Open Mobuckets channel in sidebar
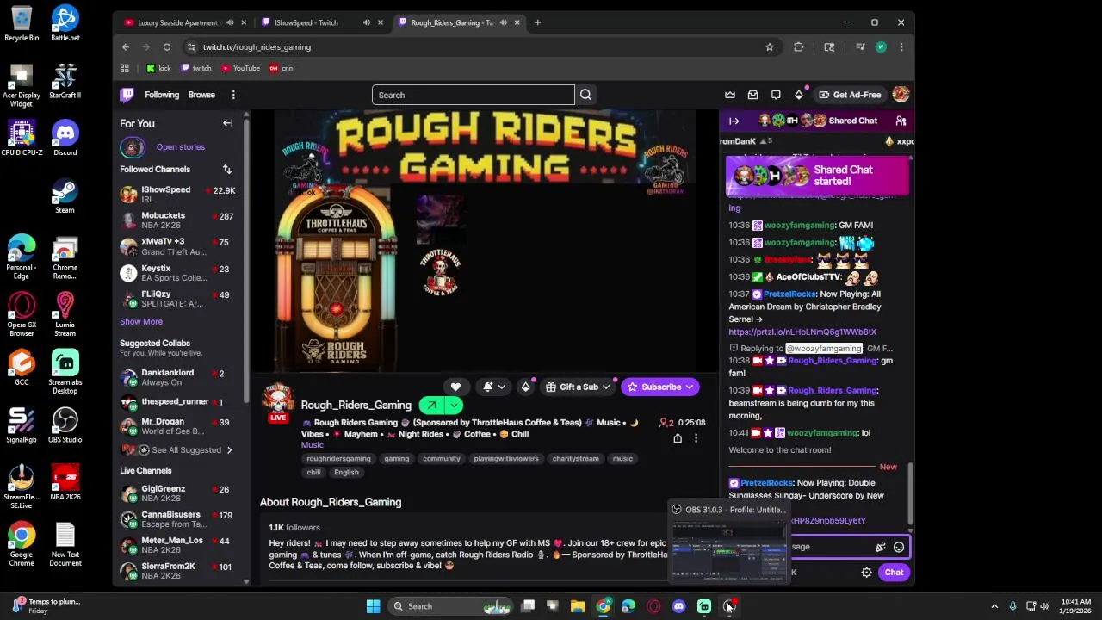The width and height of the screenshot is (1102, 620). 177,220
